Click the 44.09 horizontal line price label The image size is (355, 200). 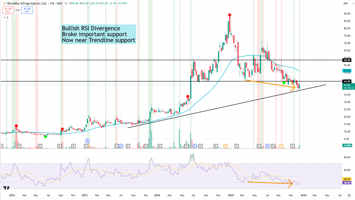347,81
